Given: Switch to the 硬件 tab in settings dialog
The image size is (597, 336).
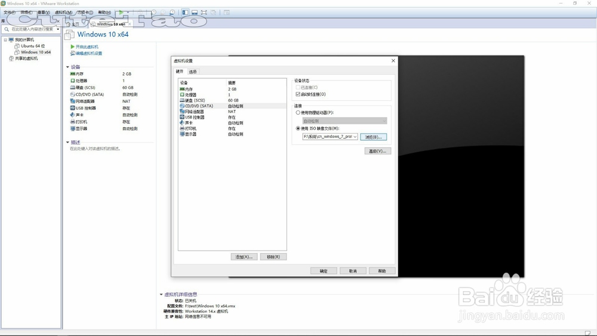Looking at the screenshot, I should click(180, 71).
